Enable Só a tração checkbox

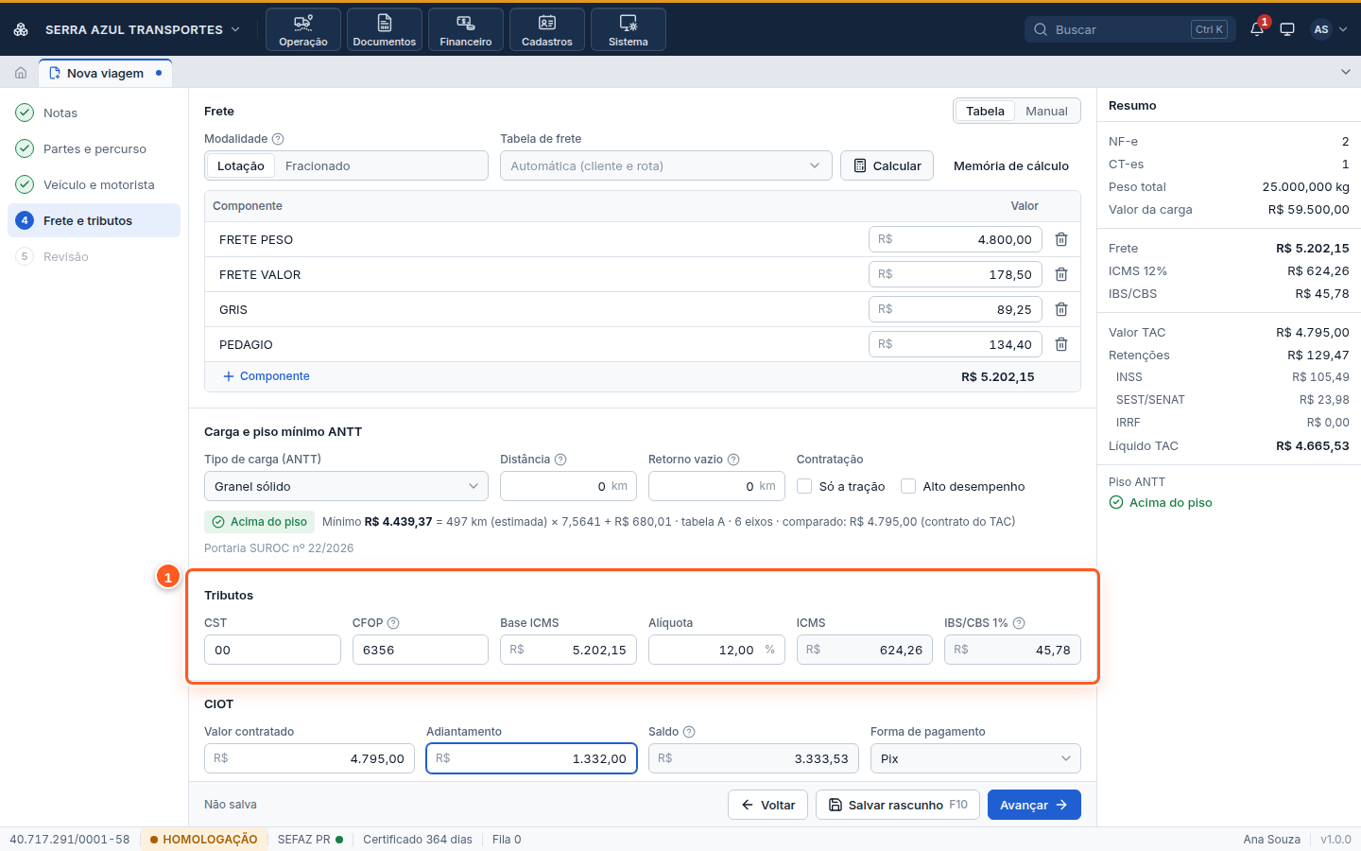[x=804, y=486]
